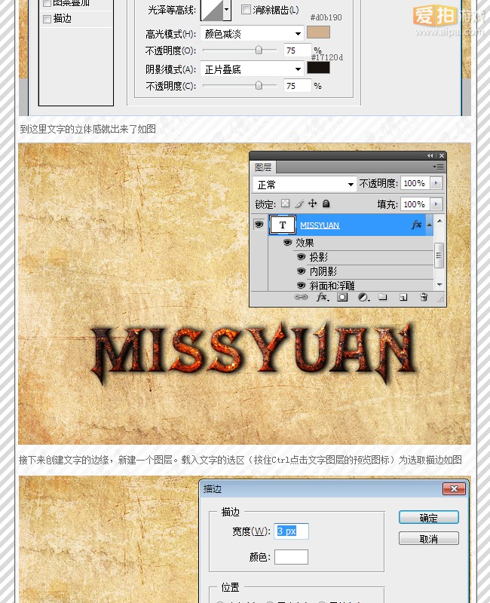This screenshot has height=603, width=490.
Task: Click the Layers 不透明度 100% field
Action: (415, 183)
